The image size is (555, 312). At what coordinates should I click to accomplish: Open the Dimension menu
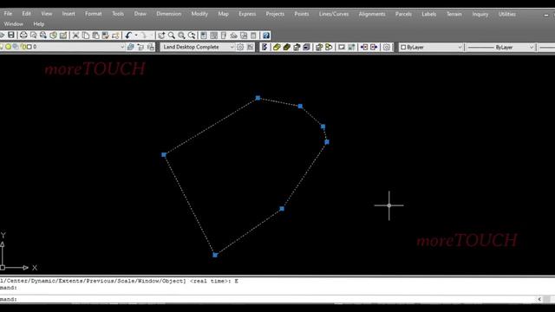tap(169, 14)
